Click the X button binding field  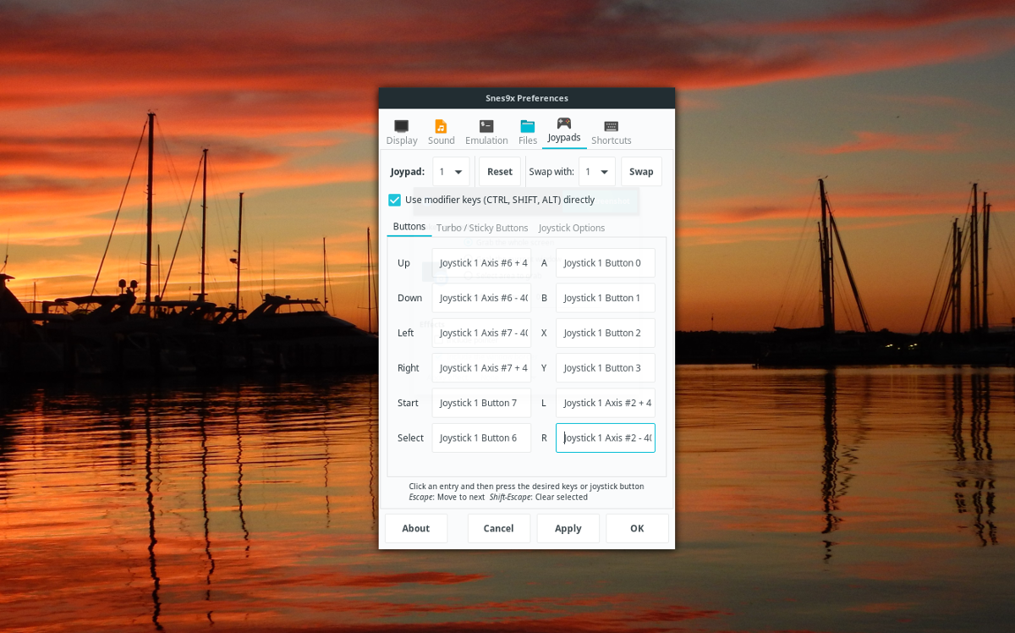(x=606, y=333)
